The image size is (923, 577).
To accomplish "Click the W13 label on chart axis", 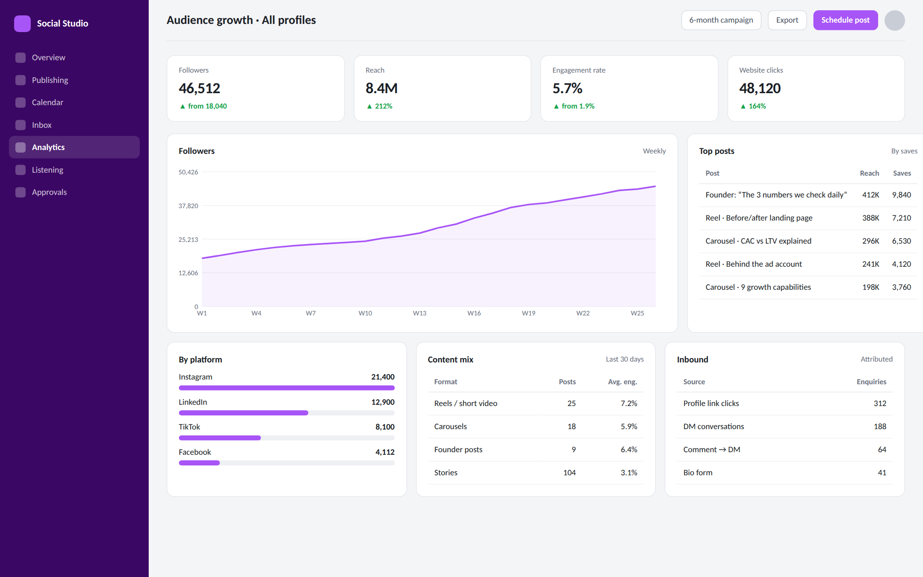I will coord(420,313).
